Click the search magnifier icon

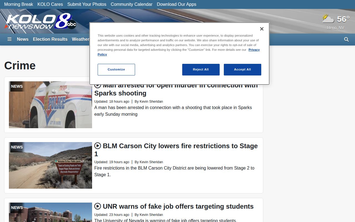346,39
